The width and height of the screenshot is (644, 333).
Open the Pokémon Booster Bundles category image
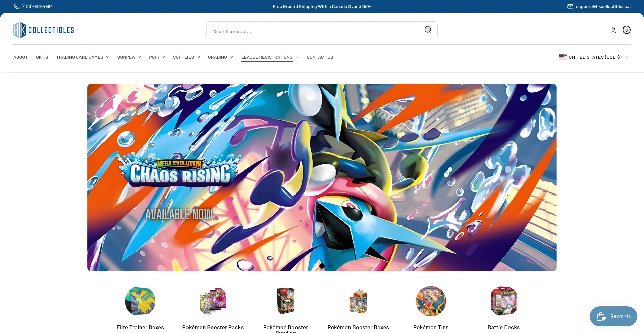(x=286, y=301)
